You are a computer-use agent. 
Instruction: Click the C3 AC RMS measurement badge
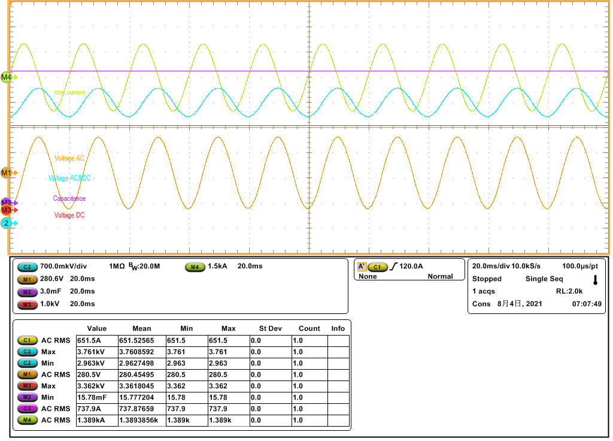click(28, 409)
